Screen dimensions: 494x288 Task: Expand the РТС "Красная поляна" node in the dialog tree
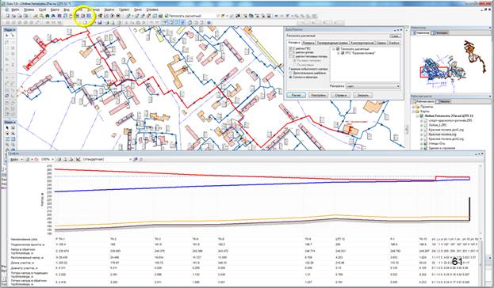point(339,54)
